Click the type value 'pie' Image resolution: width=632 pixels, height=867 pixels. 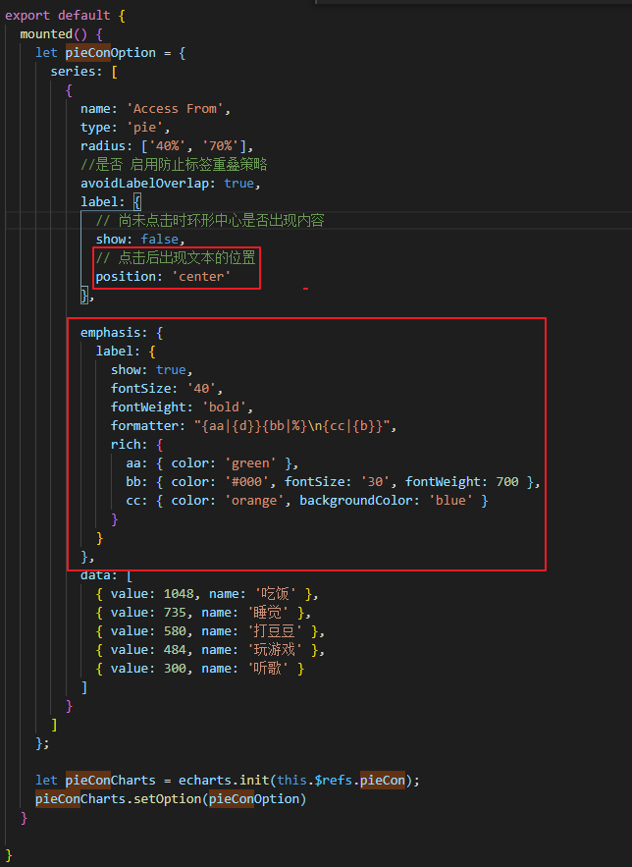point(144,128)
